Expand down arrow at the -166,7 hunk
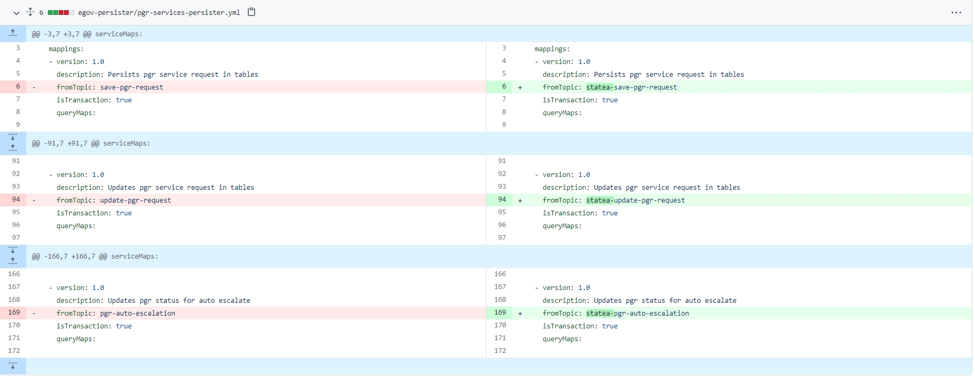975x378 pixels. [13, 251]
